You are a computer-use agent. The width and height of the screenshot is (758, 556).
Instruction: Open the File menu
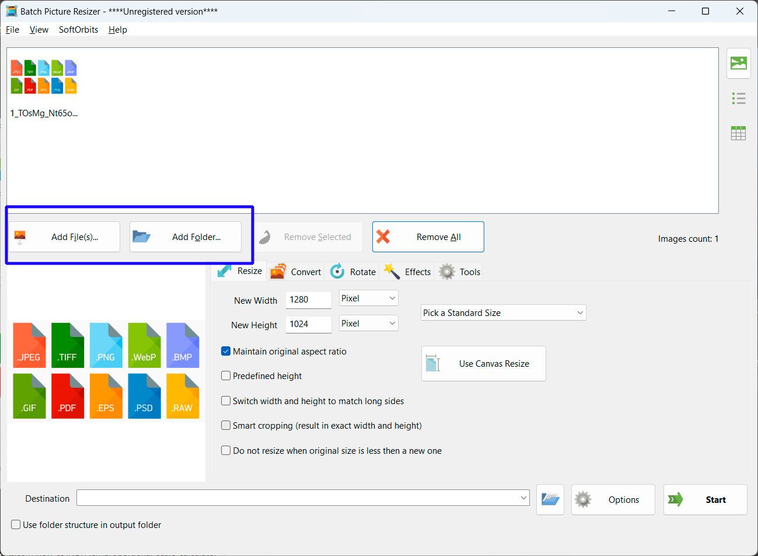pos(12,30)
